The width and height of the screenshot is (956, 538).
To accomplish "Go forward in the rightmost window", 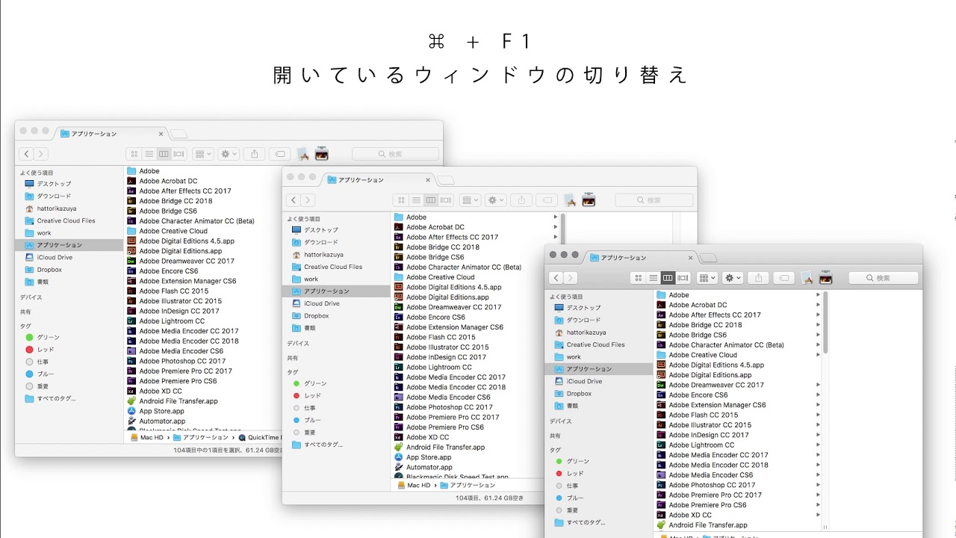I will coord(571,278).
